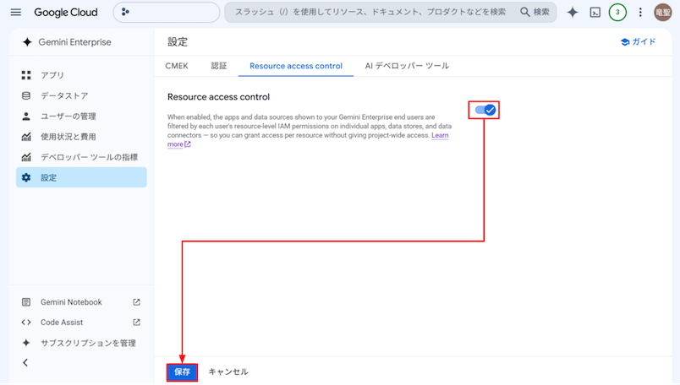This screenshot has width=680, height=385.
Task: Click the search bar input field
Action: [370, 12]
